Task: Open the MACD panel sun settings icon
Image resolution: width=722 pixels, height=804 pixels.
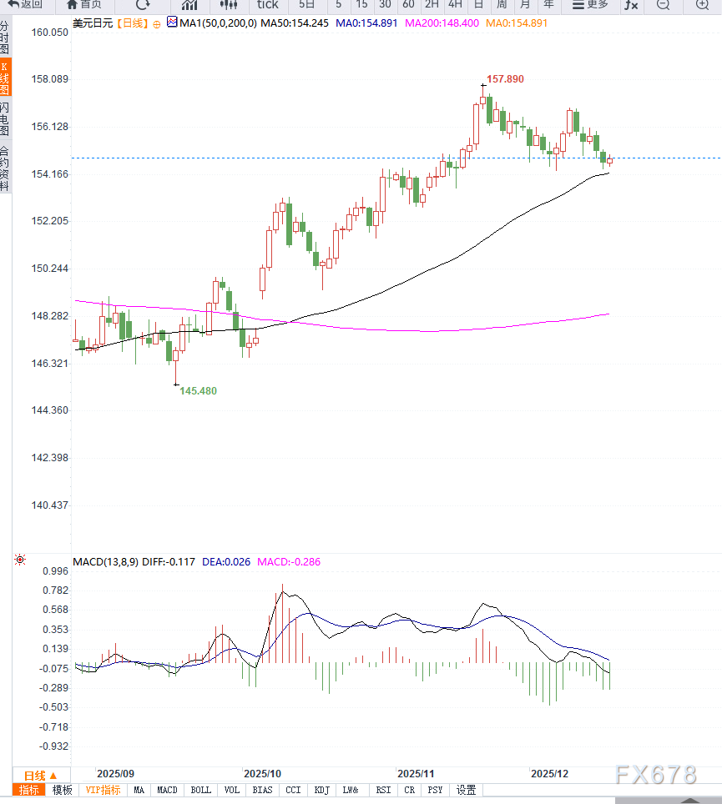Action: pos(19,560)
